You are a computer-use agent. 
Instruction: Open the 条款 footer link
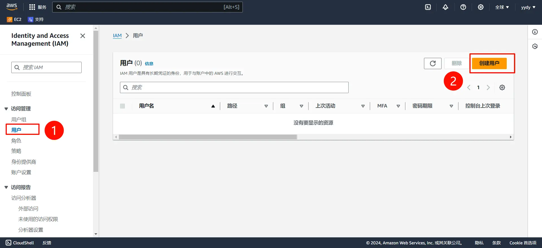pos(497,243)
